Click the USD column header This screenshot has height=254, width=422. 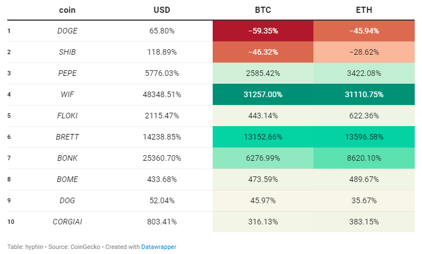(x=162, y=10)
